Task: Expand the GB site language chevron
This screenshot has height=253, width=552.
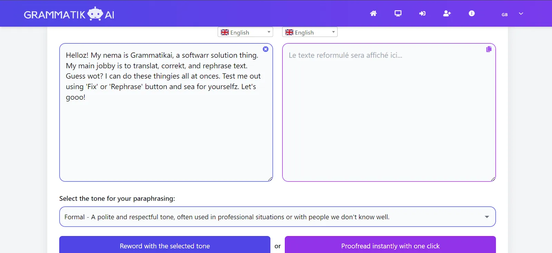Action: click(521, 14)
